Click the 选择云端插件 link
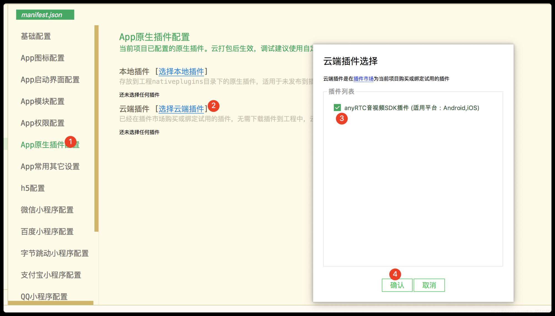 click(x=181, y=109)
